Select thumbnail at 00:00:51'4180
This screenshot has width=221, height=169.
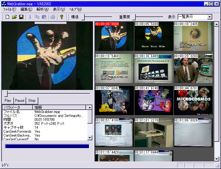point(114,133)
